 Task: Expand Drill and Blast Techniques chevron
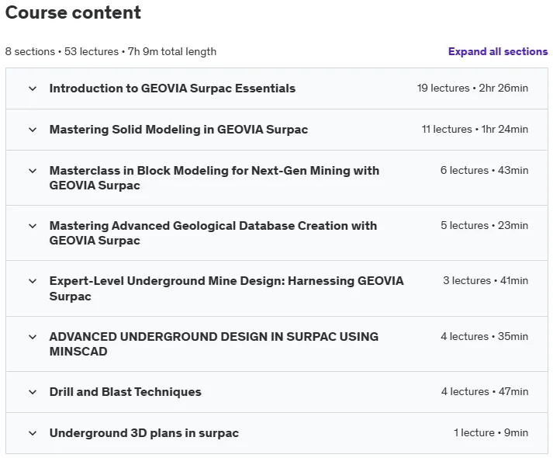pos(33,392)
